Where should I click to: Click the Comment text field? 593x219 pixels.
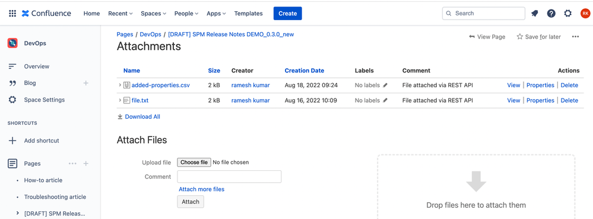(x=229, y=177)
